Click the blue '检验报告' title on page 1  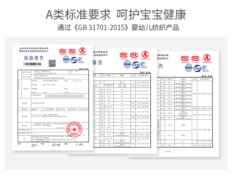coord(34,58)
